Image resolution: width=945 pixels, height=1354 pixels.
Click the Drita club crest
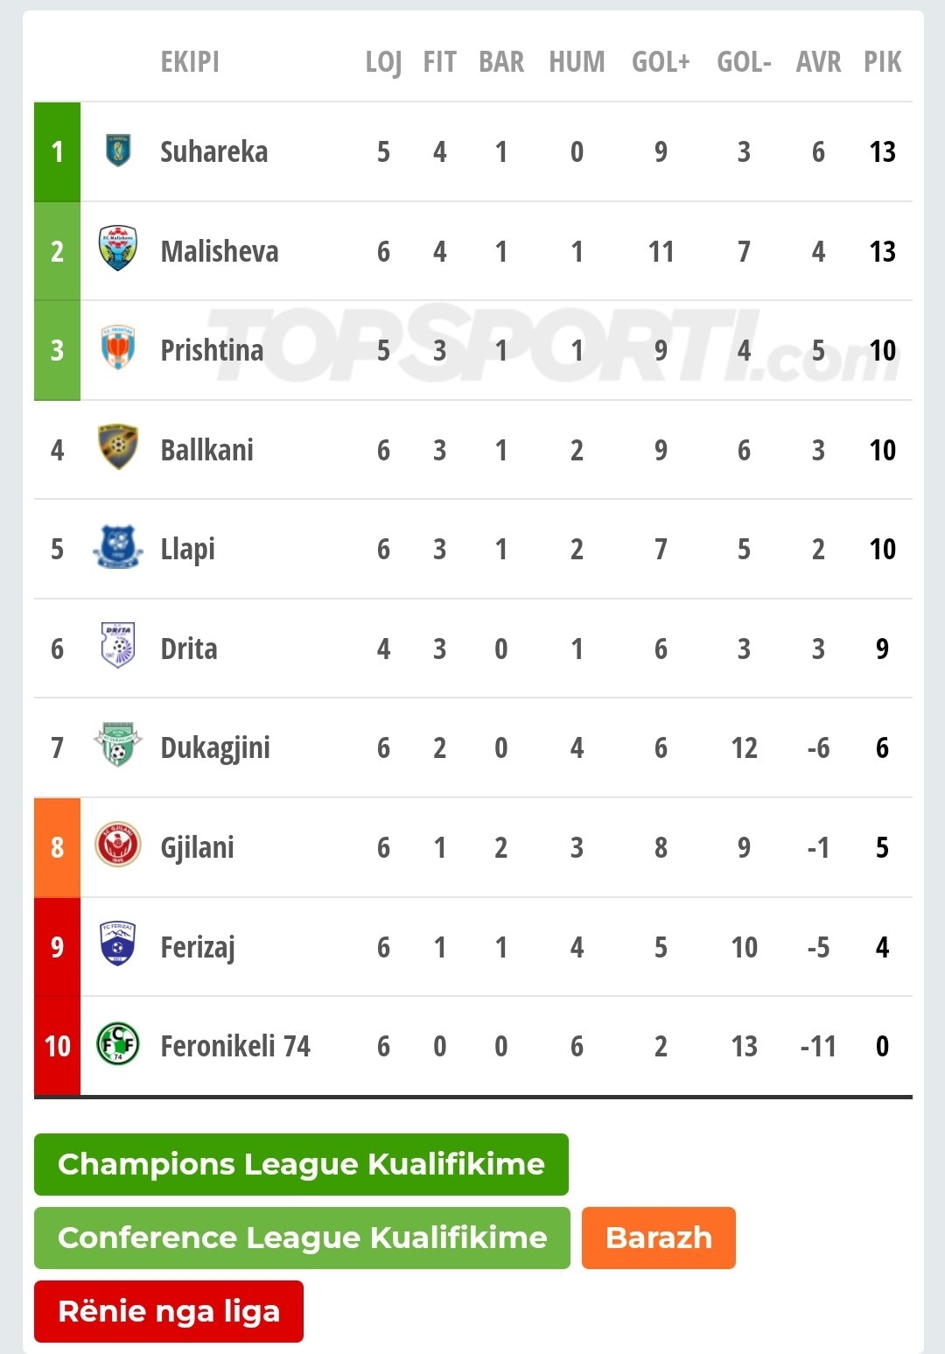(x=118, y=648)
